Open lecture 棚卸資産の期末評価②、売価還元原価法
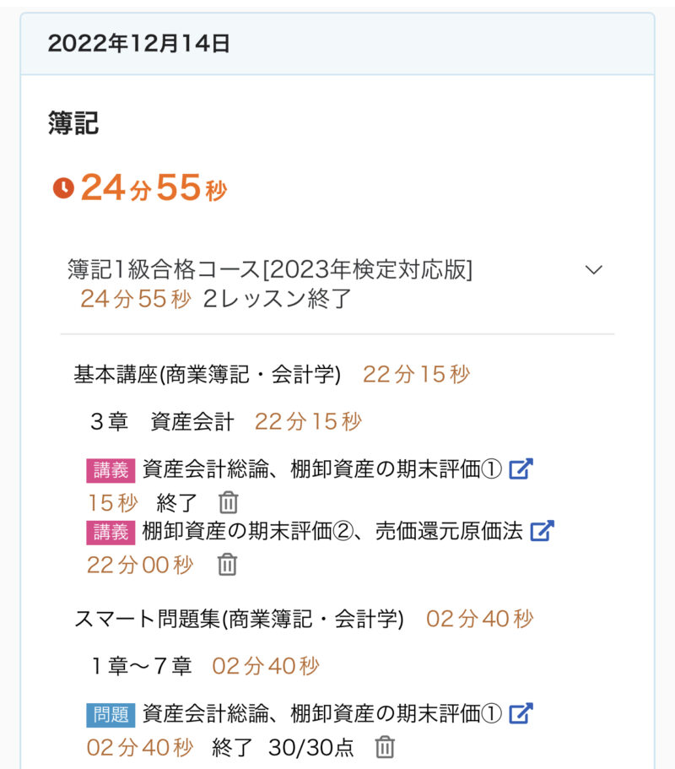 [333, 531]
